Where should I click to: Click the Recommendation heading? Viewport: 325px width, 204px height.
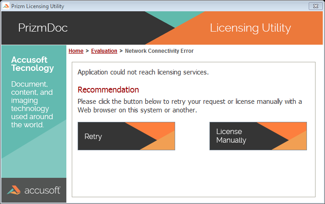point(108,89)
